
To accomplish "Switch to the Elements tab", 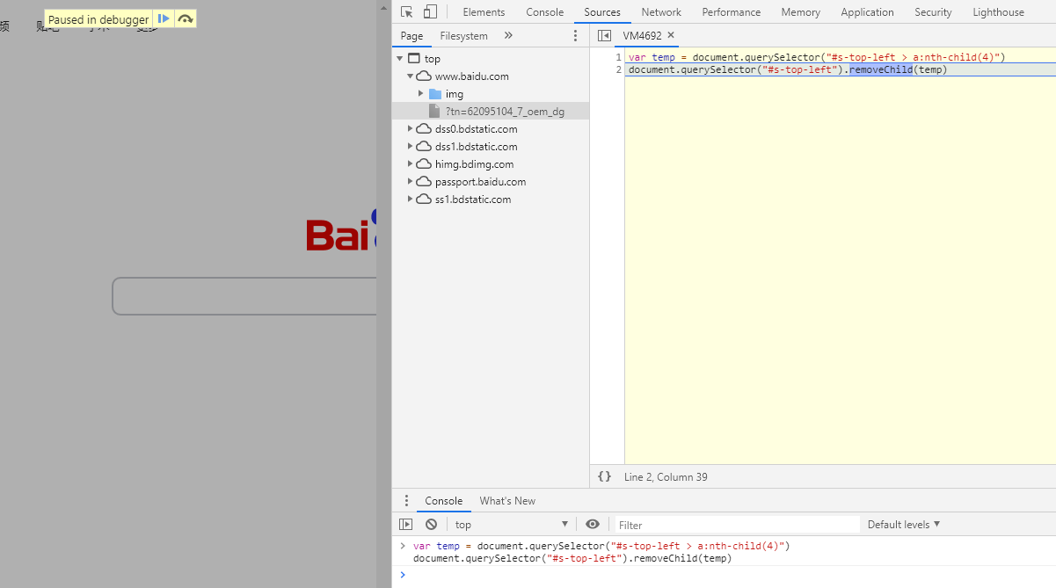I will pyautogui.click(x=484, y=12).
